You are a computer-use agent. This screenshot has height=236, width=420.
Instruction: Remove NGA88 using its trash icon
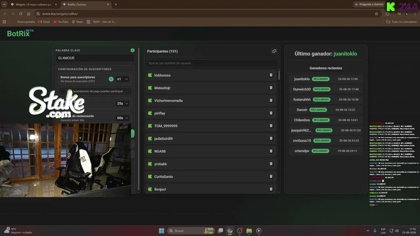tap(271, 151)
